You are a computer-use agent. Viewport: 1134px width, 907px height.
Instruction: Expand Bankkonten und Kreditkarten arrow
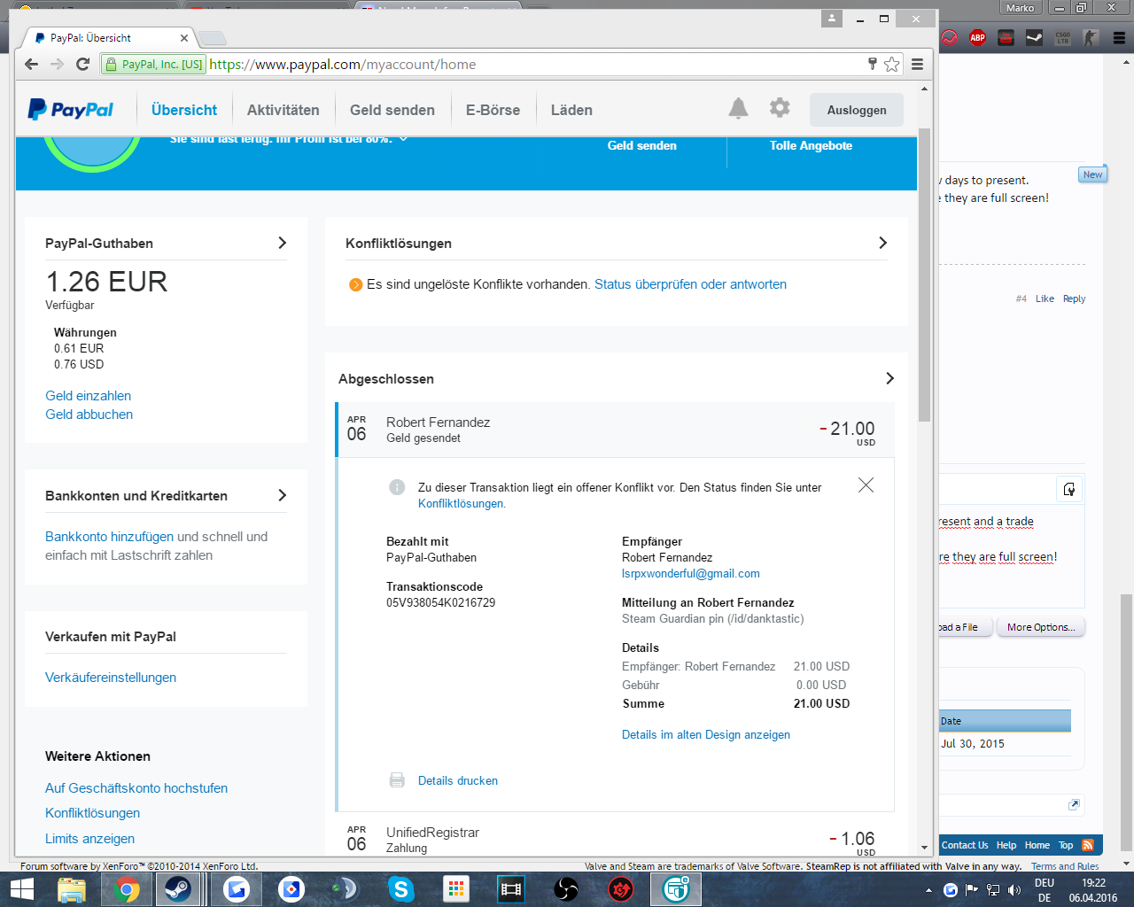(282, 495)
